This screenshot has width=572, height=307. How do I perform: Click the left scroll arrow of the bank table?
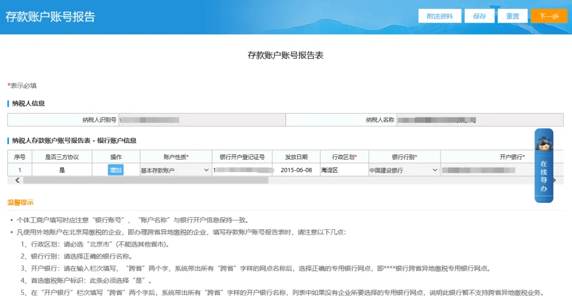tap(16, 181)
